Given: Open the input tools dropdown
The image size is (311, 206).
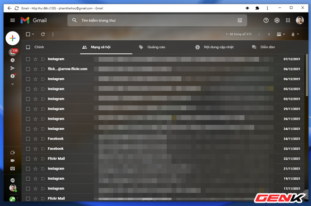Looking at the screenshot, I should point(295,34).
